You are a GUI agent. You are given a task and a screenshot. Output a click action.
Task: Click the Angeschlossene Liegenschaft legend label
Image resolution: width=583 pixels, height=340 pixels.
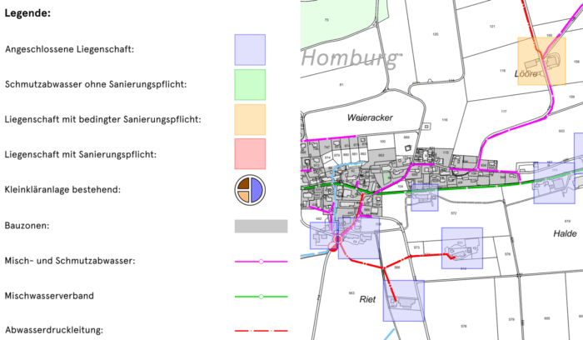click(69, 49)
